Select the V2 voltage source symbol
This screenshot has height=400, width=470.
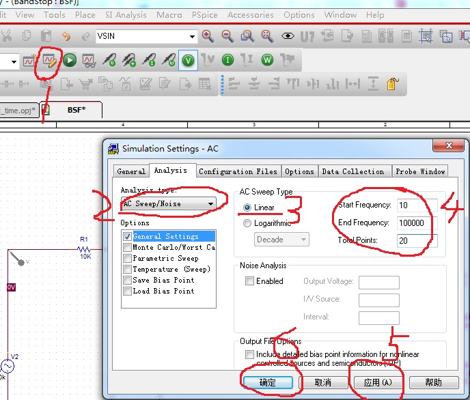(8, 366)
